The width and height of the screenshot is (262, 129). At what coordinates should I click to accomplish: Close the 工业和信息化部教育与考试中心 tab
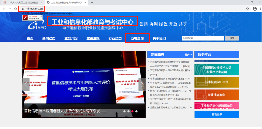point(85,2)
